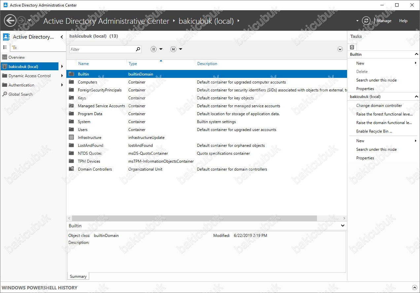This screenshot has height=293, width=420.
Task: Click the TPM Devices folder icon
Action: (71, 161)
